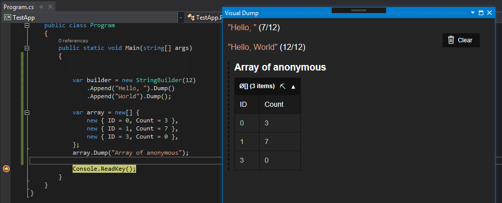The height and width of the screenshot is (203, 502).
Task: Click the Visual Dump title bar text
Action: click(242, 13)
